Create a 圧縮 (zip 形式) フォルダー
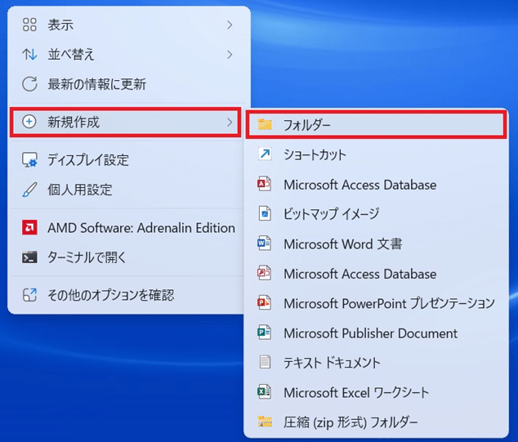 pyautogui.click(x=376, y=422)
